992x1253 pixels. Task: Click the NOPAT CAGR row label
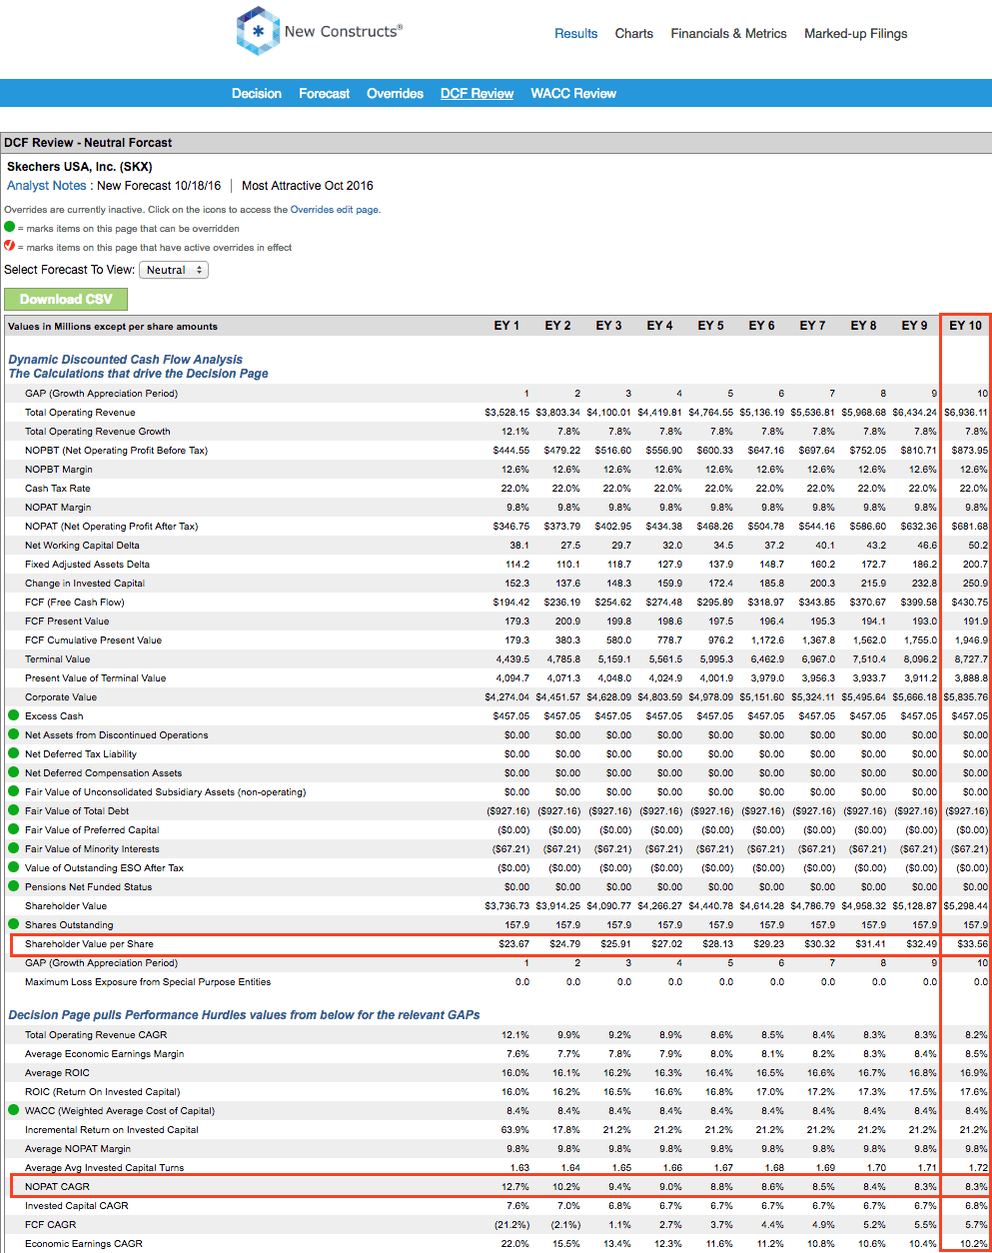57,1186
